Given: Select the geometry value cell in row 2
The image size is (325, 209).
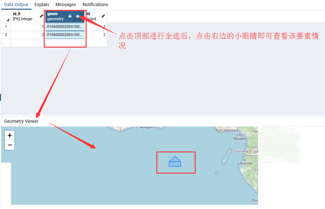Looking at the screenshot, I should (65, 34).
